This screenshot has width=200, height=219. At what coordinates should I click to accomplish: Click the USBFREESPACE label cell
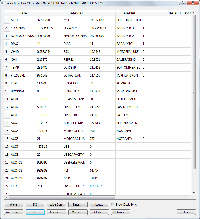[x=76, y=163]
